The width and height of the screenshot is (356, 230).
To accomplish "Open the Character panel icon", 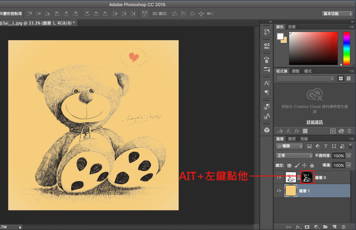I will pos(267,83).
